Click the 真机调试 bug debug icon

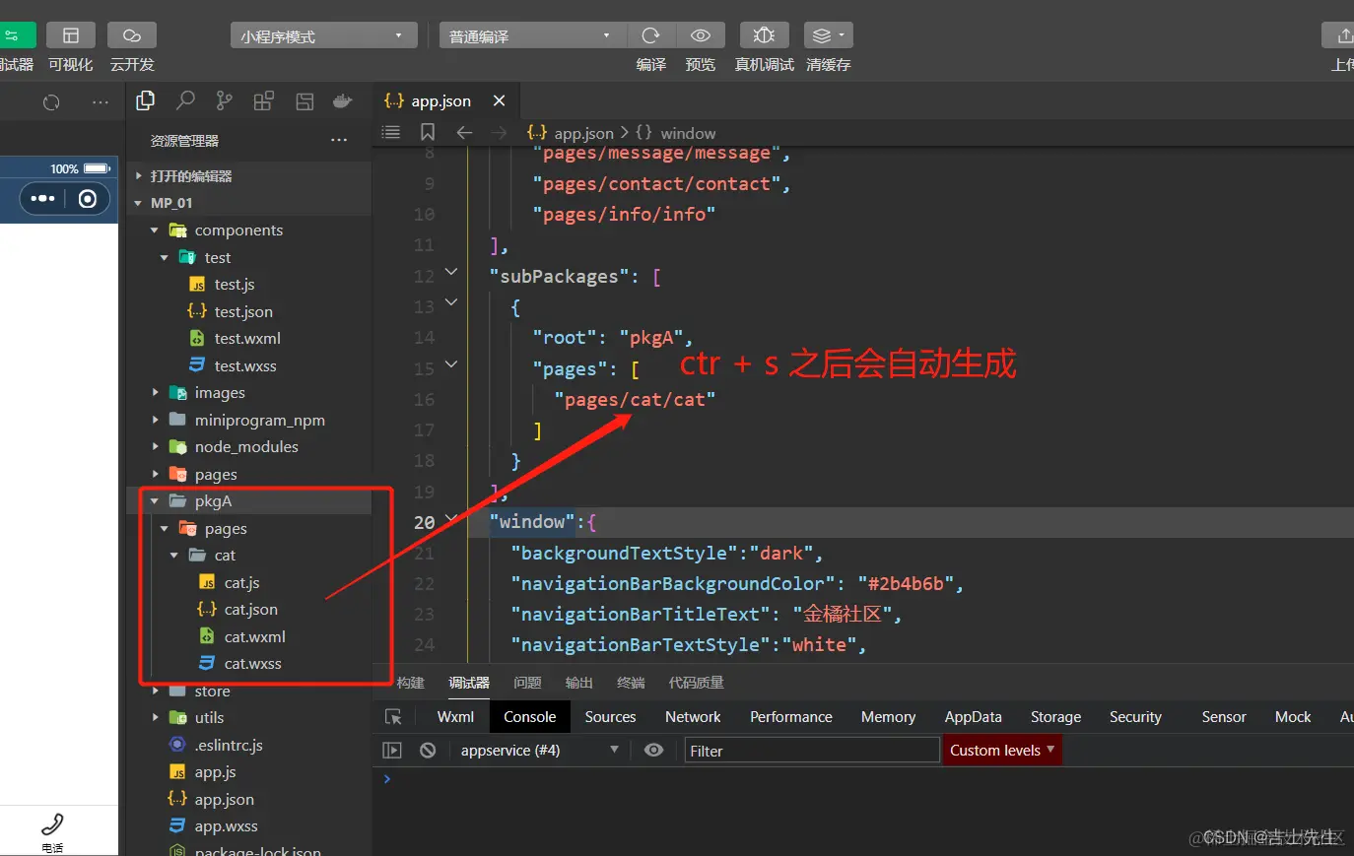coord(764,35)
